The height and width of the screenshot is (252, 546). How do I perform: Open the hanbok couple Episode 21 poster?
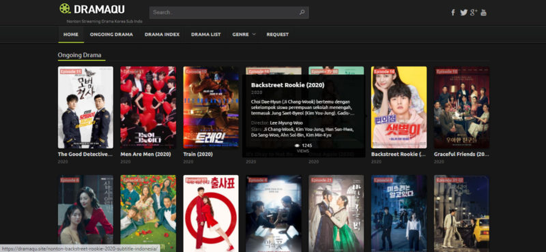[336, 213]
